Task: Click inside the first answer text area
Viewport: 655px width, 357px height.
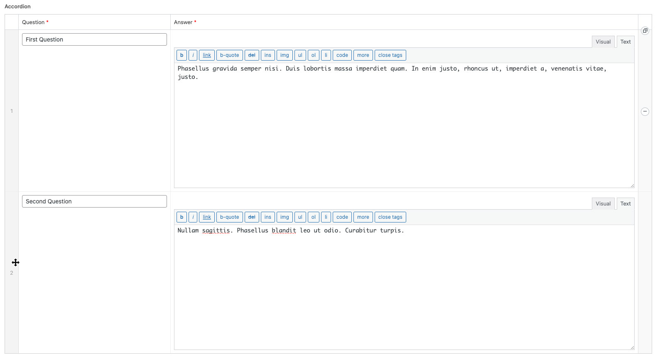Action: [404, 125]
